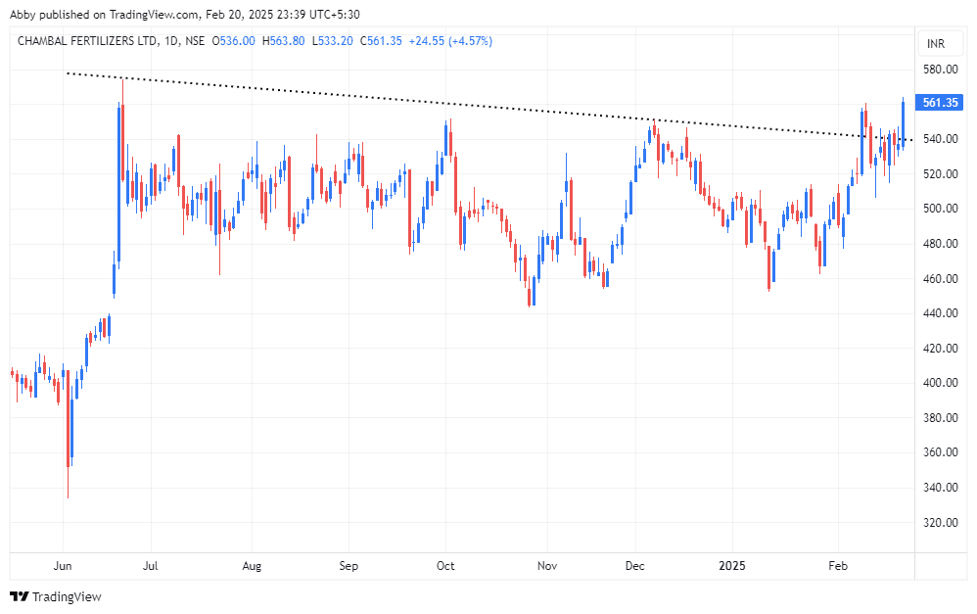Click the TradingView logo at bottom left
This screenshot has height=614, width=977.
pos(56,596)
